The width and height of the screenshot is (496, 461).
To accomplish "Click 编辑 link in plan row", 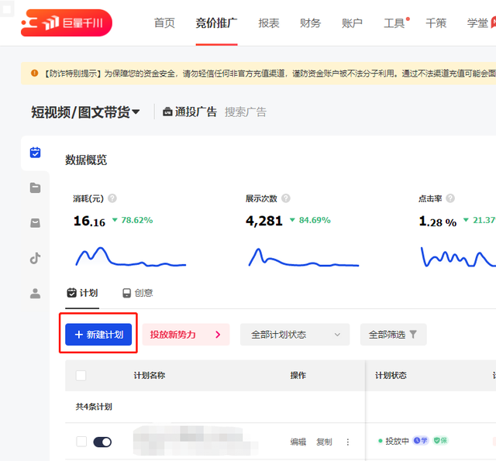I will (298, 442).
